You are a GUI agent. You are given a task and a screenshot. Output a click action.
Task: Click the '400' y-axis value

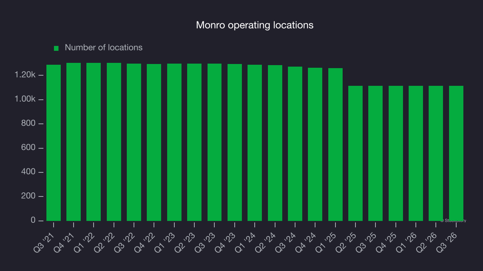[28, 172]
